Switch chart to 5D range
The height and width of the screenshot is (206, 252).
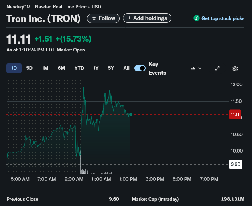coord(29,68)
